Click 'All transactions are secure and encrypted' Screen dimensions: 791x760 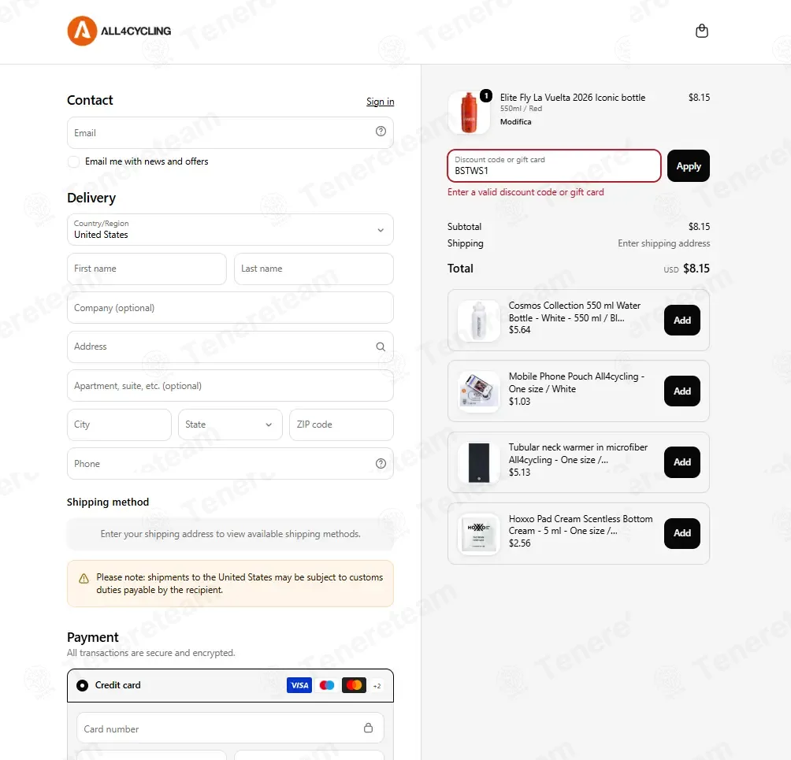(150, 653)
